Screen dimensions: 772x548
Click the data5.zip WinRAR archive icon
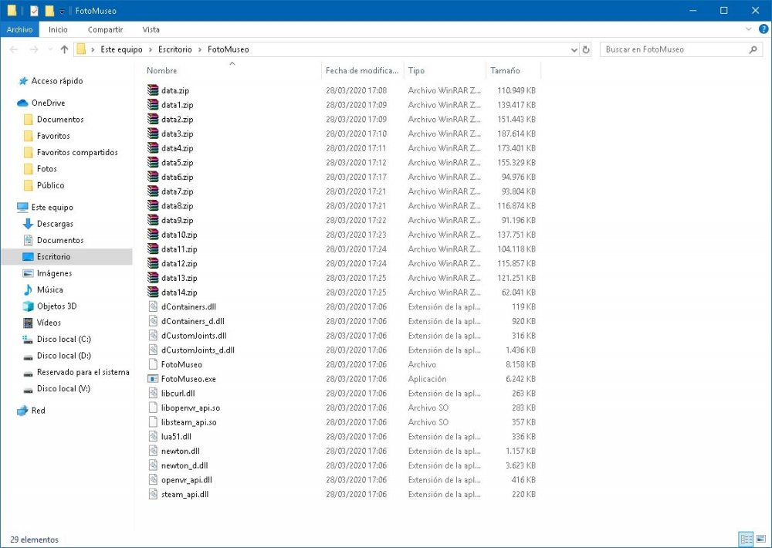pyautogui.click(x=153, y=163)
